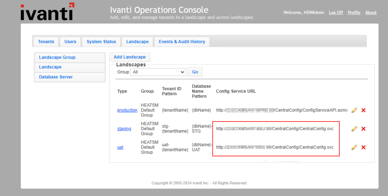Screen dimensions: 388x196
Task: Open the Profile link in header
Action: (x=354, y=13)
